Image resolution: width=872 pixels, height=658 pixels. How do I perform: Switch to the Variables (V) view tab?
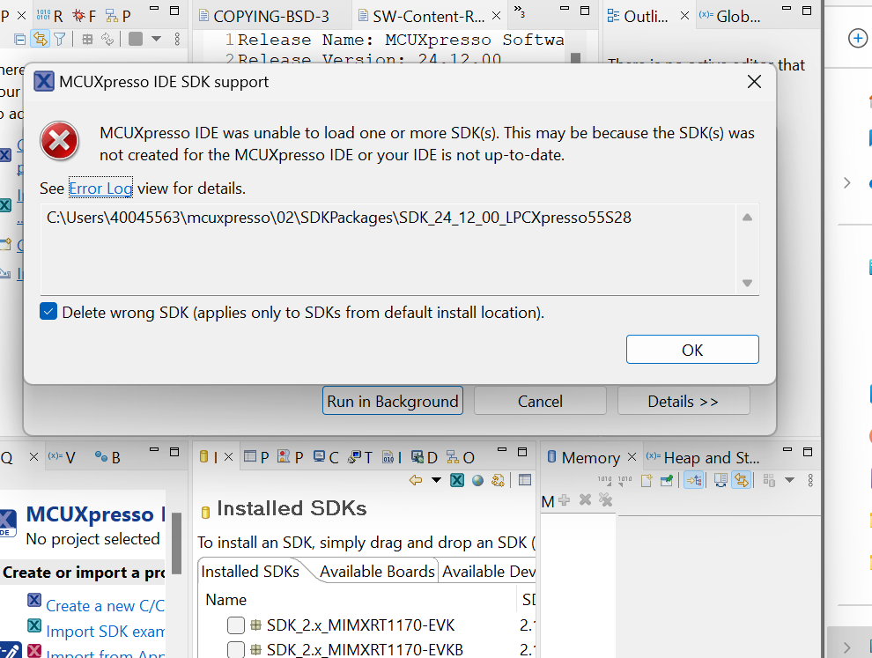[x=62, y=457]
